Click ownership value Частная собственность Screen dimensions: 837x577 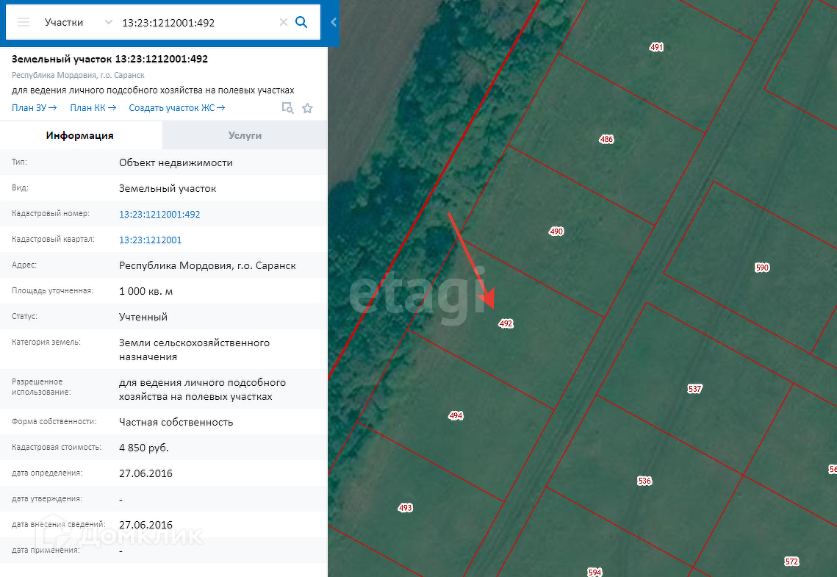pos(176,422)
